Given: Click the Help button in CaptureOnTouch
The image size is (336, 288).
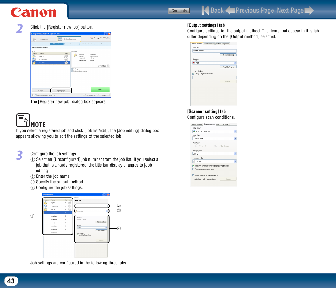Looking at the screenshot, I should coord(103,95).
